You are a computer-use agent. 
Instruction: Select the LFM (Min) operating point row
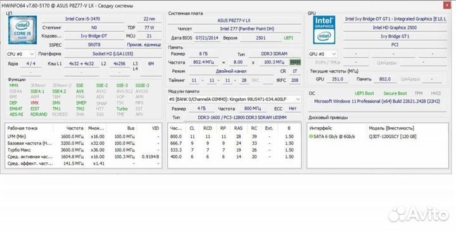pyautogui.click(x=83, y=137)
